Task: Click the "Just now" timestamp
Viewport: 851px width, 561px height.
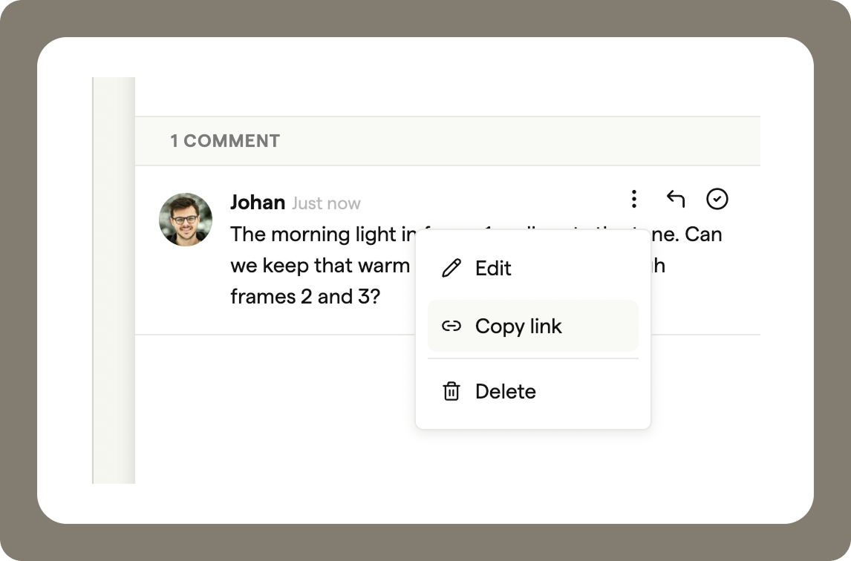Action: pos(326,203)
